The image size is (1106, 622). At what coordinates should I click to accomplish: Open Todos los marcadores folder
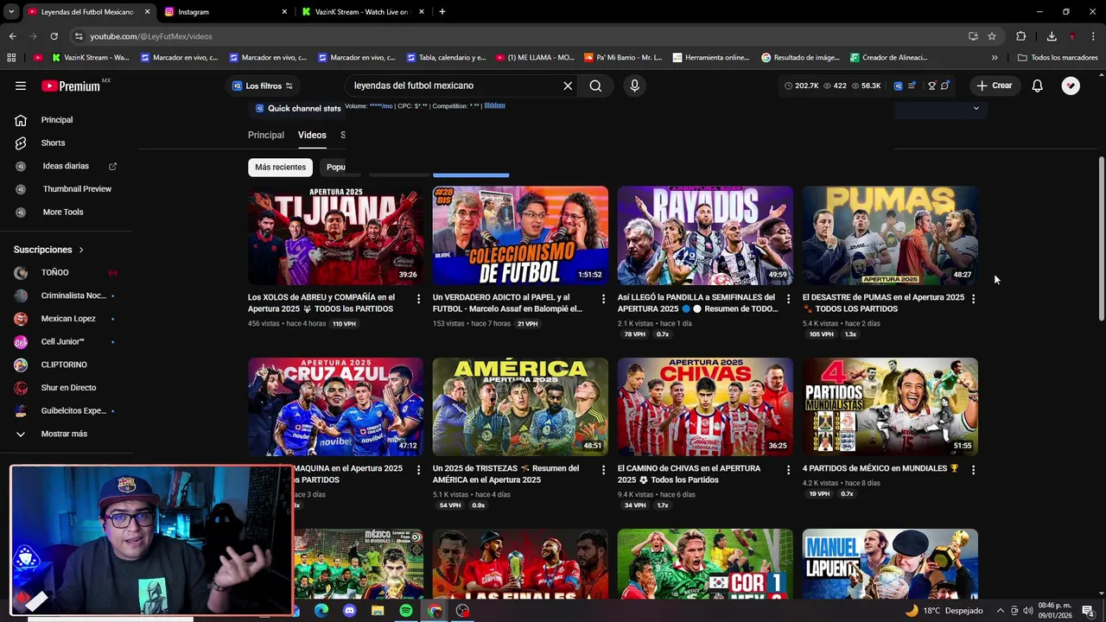(x=1058, y=58)
